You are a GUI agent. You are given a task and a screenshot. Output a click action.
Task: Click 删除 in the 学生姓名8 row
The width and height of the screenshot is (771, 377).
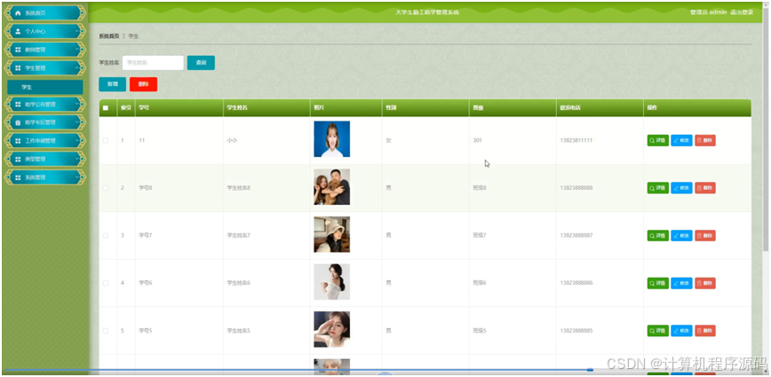coord(704,188)
